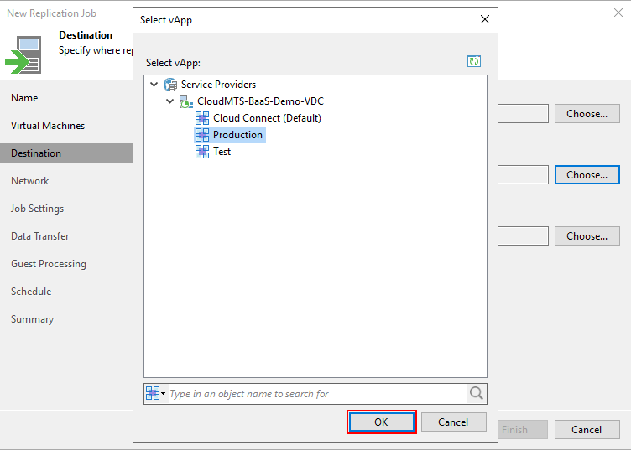Image resolution: width=631 pixels, height=450 pixels.
Task: Go to the Network wizard step
Action: coord(30,181)
